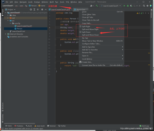Open the Terminal tool window
154x131 pixels.
coord(52,126)
